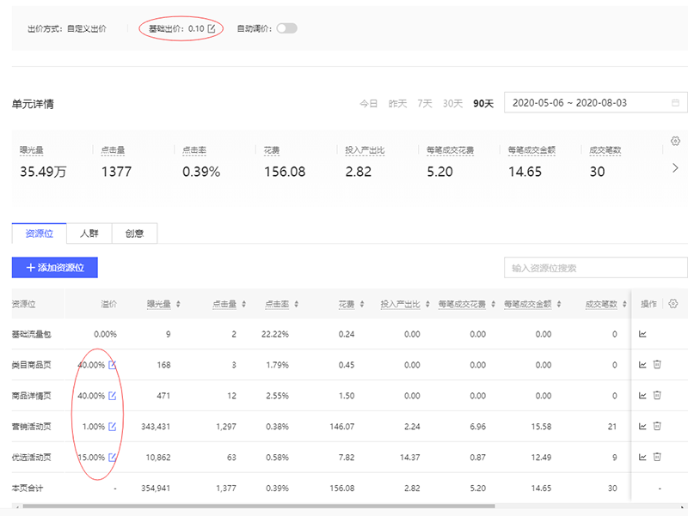Click the 出价方式 自定义出价 label
This screenshot has height=516, width=688.
point(67,29)
